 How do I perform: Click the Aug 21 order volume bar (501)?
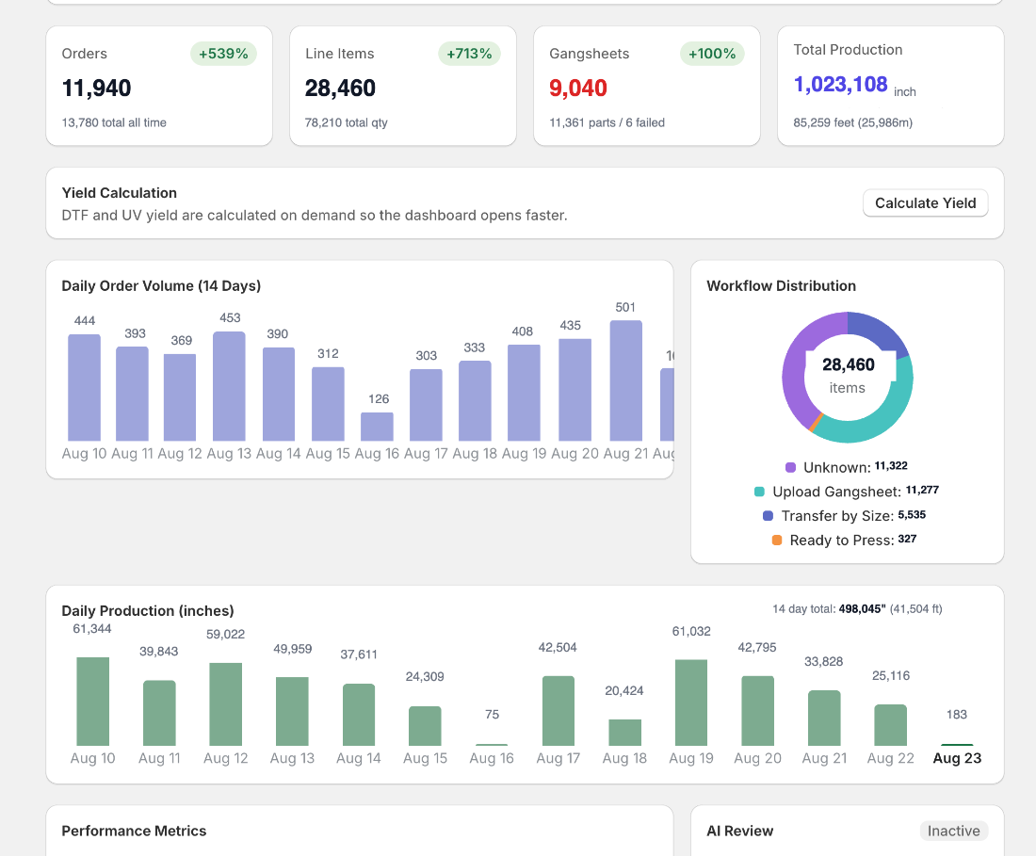coord(625,380)
